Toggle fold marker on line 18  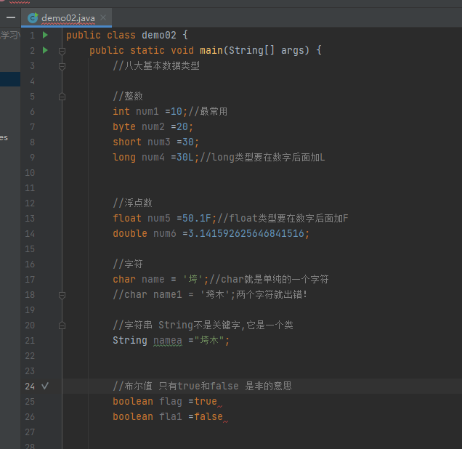click(x=62, y=295)
